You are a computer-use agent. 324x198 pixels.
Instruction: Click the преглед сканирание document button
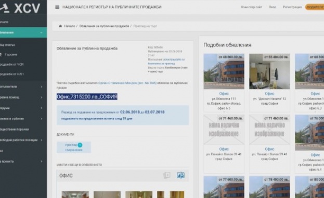point(74,147)
